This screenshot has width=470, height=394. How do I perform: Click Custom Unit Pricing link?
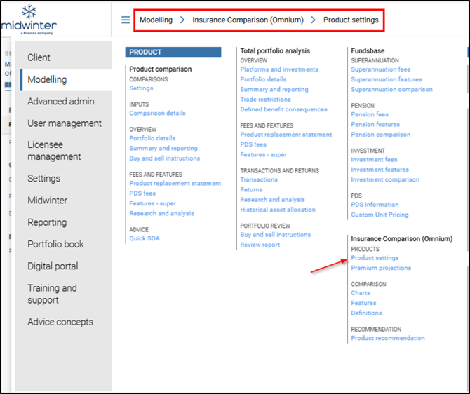pos(380,215)
